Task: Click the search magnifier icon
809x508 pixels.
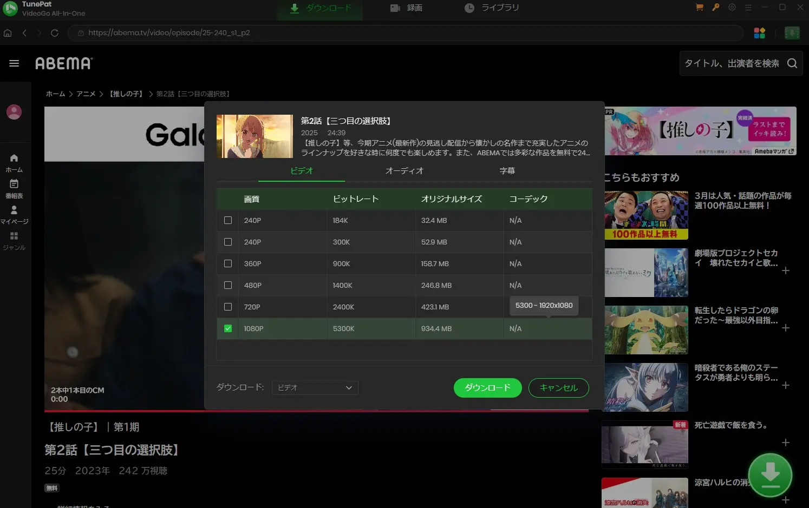Action: 792,63
